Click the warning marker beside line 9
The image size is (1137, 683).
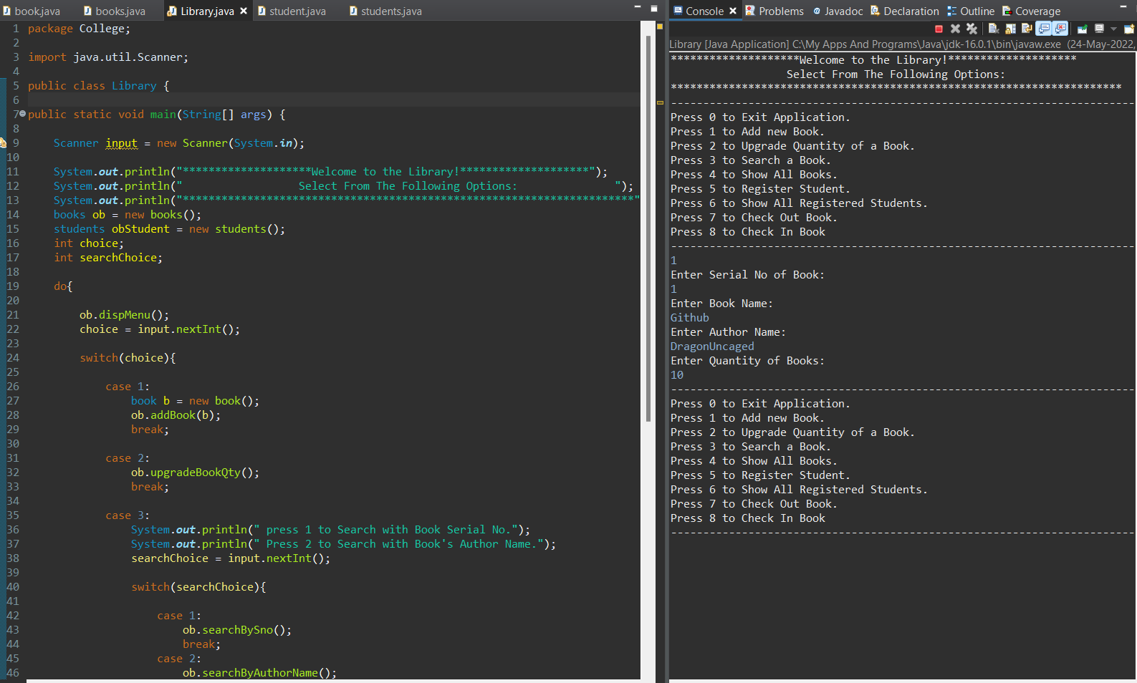point(3,142)
